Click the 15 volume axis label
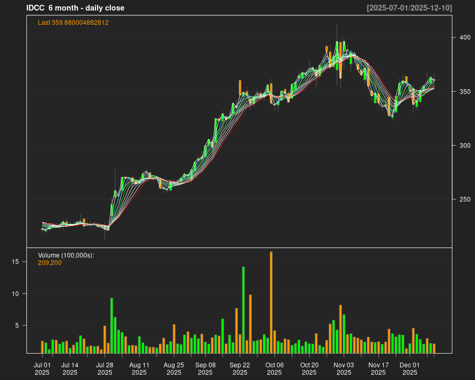This screenshot has width=475, height=380. (16, 262)
